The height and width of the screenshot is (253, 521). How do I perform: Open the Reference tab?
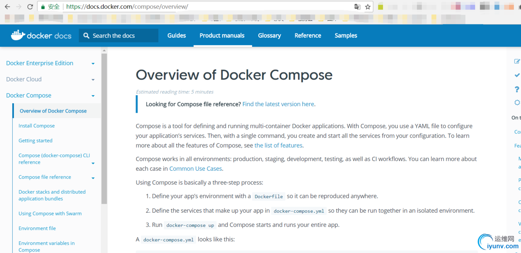pyautogui.click(x=308, y=36)
